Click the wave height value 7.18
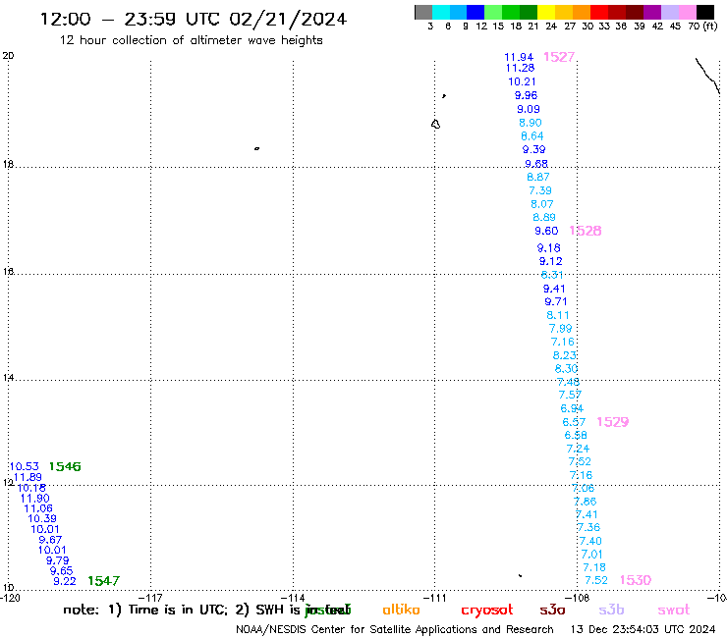This screenshot has width=727, height=638. click(x=594, y=567)
